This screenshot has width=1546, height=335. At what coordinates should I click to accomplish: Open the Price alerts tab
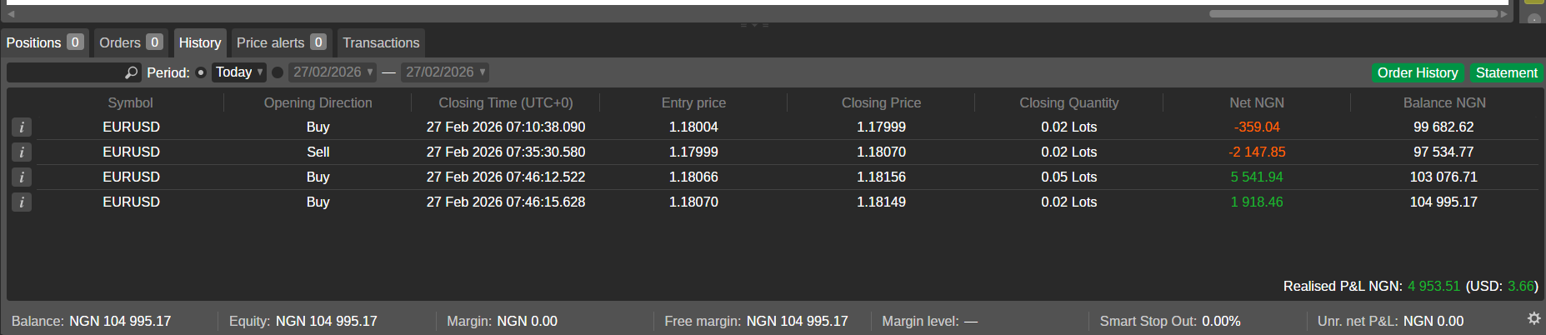pyautogui.click(x=281, y=42)
